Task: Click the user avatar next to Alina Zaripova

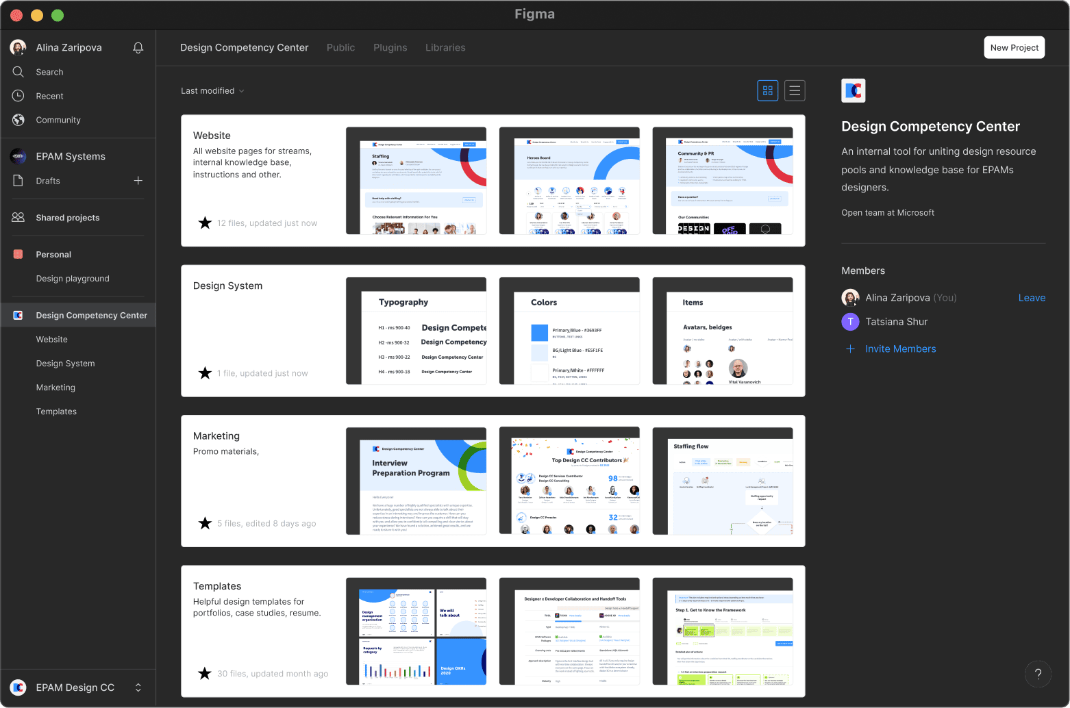Action: [x=18, y=47]
